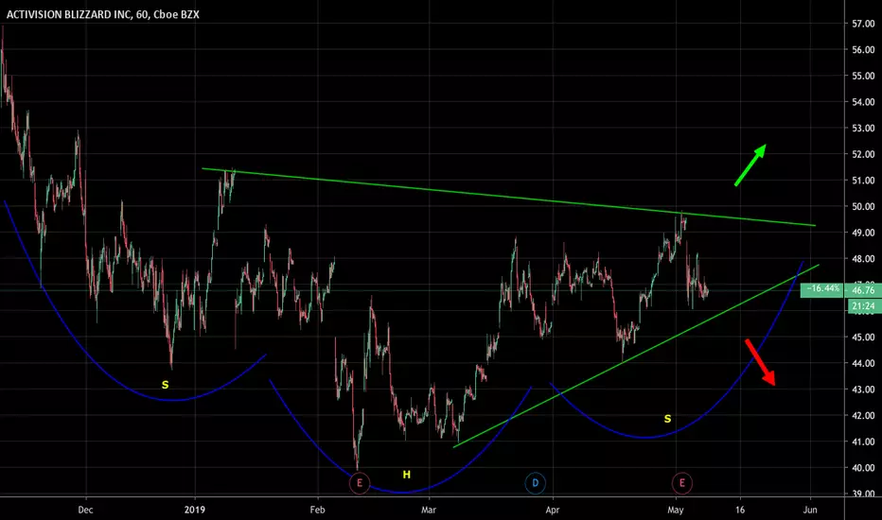Click the Dec label on time axis
The height and width of the screenshot is (520, 882).
(85, 510)
